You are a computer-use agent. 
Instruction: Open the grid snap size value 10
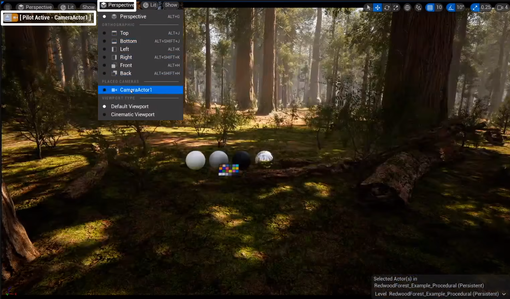coord(439,7)
